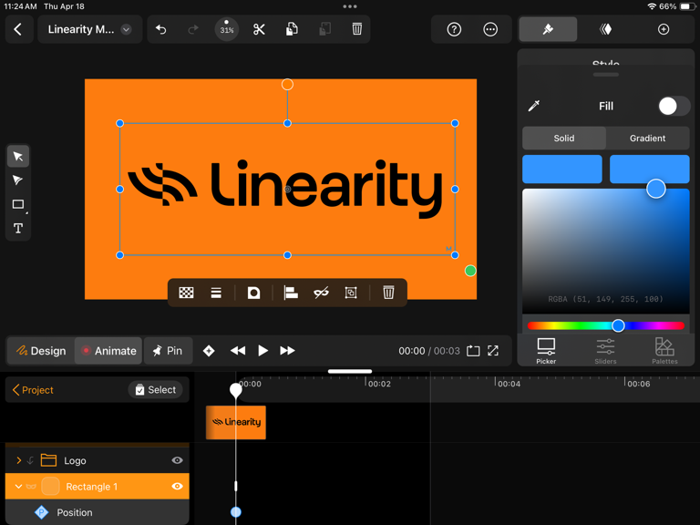Tap the left blue color swatch
Screen dimensions: 700x525
tap(562, 170)
